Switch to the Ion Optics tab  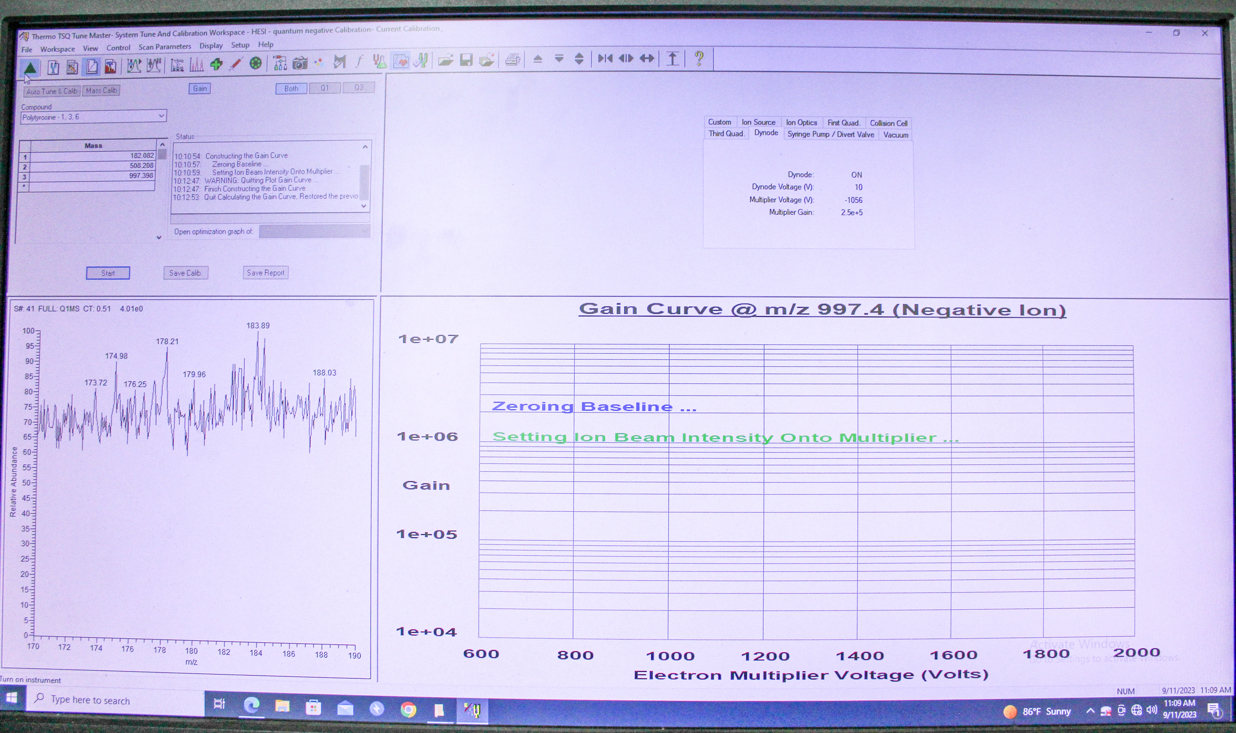click(x=801, y=122)
